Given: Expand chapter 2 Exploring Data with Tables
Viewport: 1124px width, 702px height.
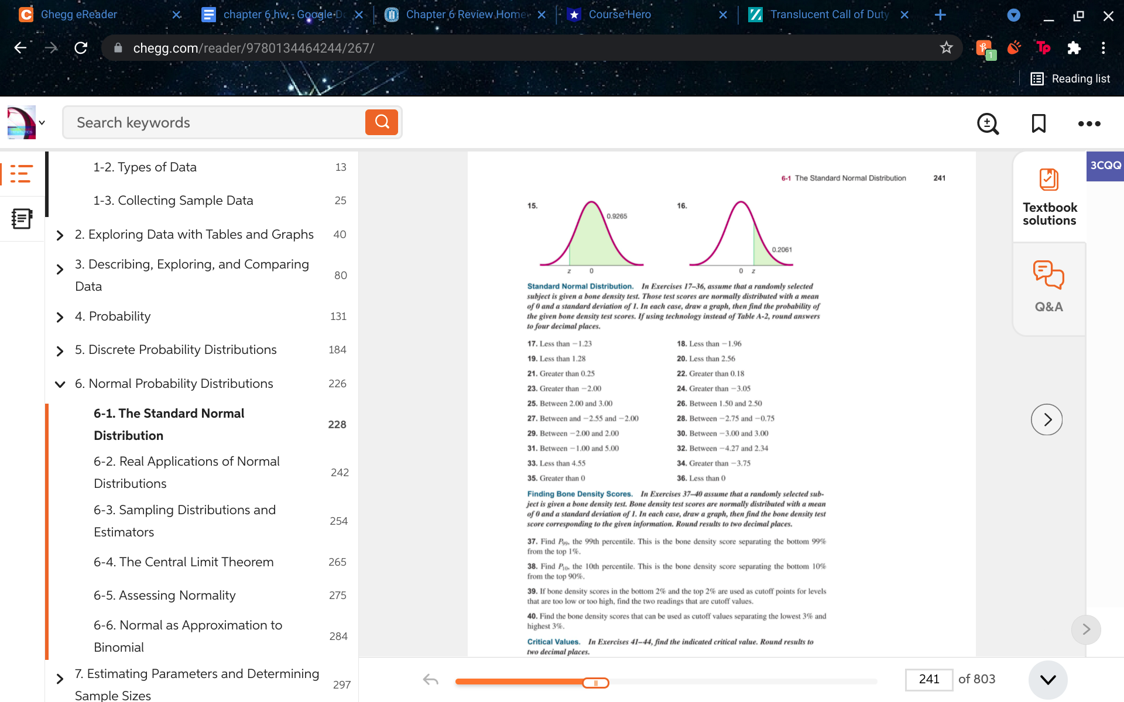Looking at the screenshot, I should (60, 235).
